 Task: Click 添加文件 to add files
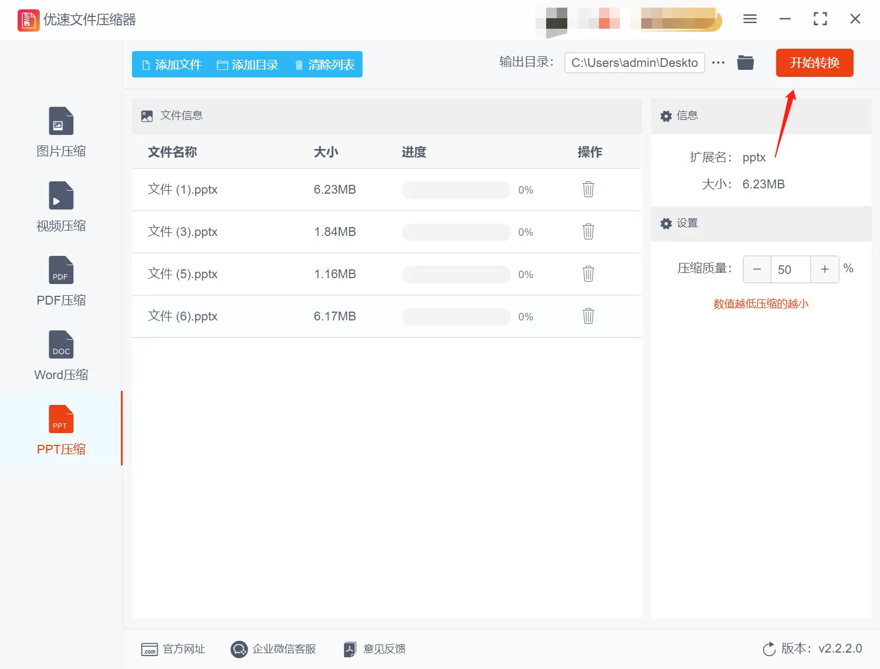pyautogui.click(x=171, y=65)
